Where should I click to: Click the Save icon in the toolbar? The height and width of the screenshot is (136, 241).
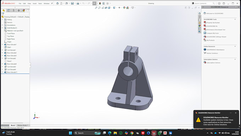72,4
